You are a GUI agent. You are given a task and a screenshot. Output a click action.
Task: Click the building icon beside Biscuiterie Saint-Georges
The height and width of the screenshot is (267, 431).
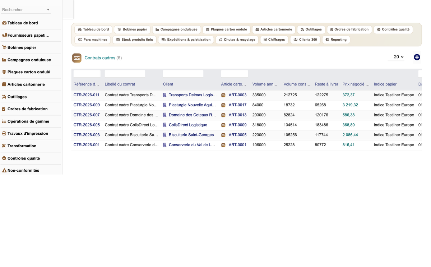point(165,135)
